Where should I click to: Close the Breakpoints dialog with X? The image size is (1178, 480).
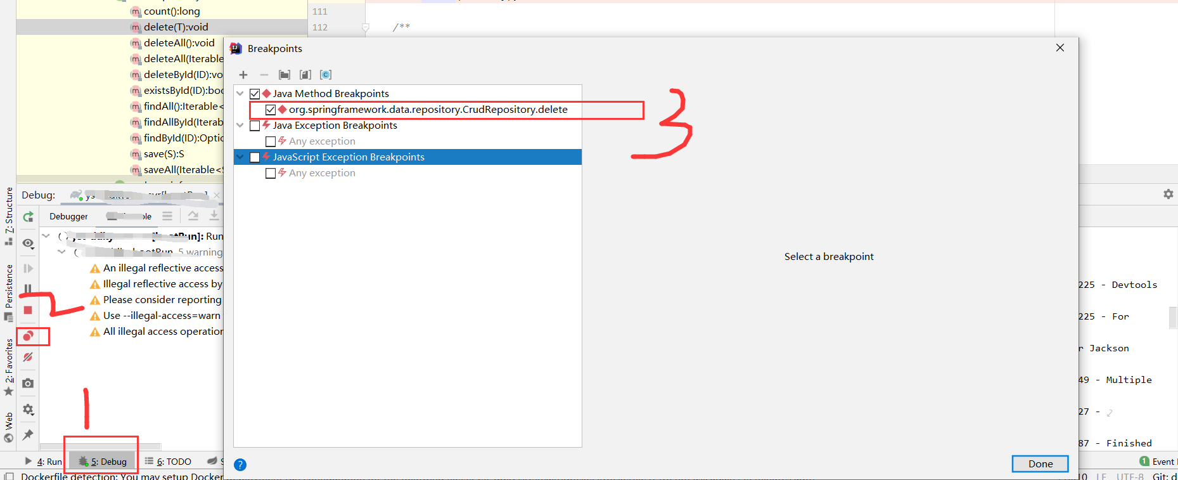(1060, 48)
